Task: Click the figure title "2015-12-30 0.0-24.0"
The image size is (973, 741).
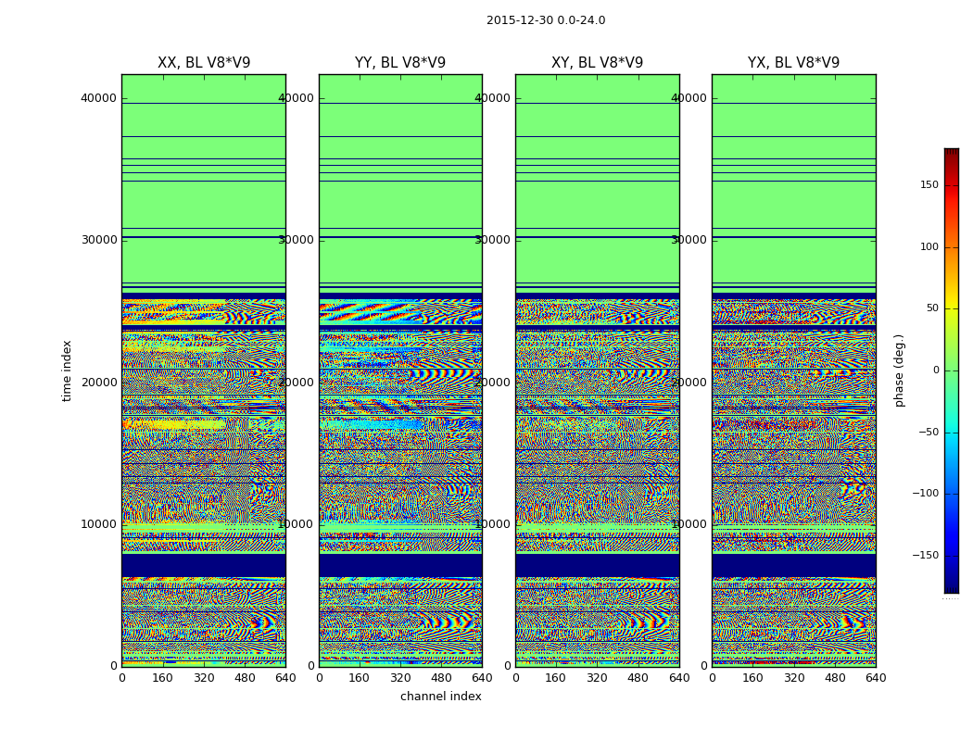Action: [x=545, y=20]
